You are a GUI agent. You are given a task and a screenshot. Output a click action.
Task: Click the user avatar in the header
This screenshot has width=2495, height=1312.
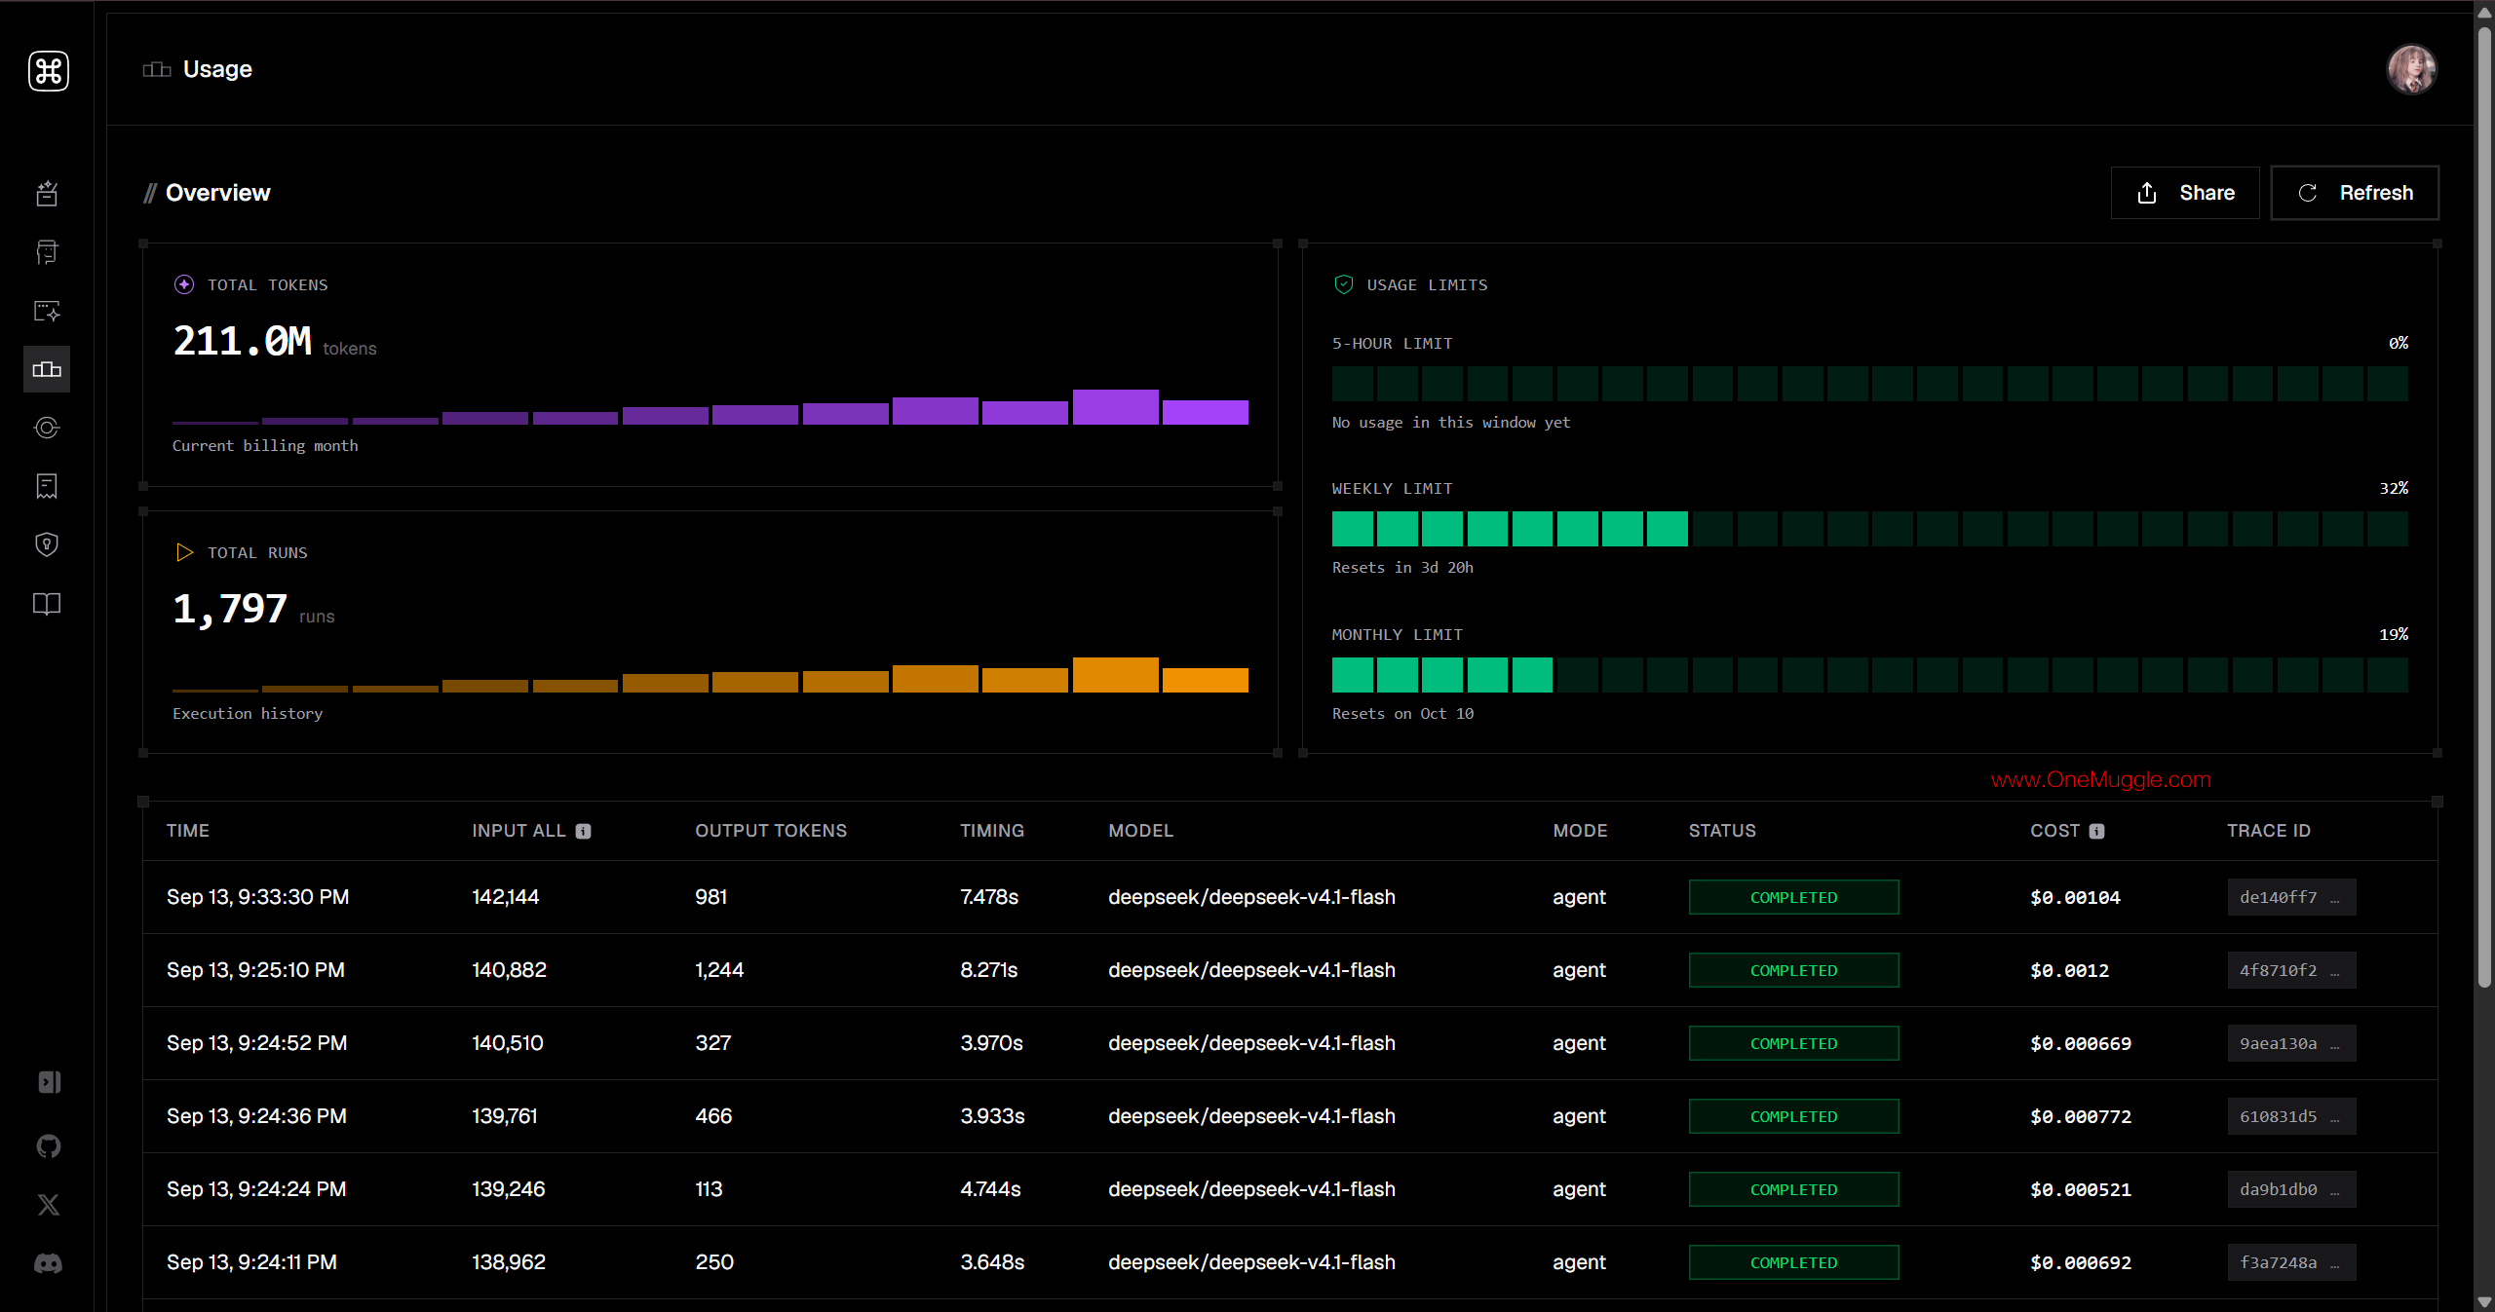(2411, 70)
